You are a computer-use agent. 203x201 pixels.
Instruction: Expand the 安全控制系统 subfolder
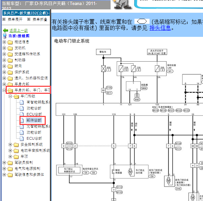pos(10,144)
